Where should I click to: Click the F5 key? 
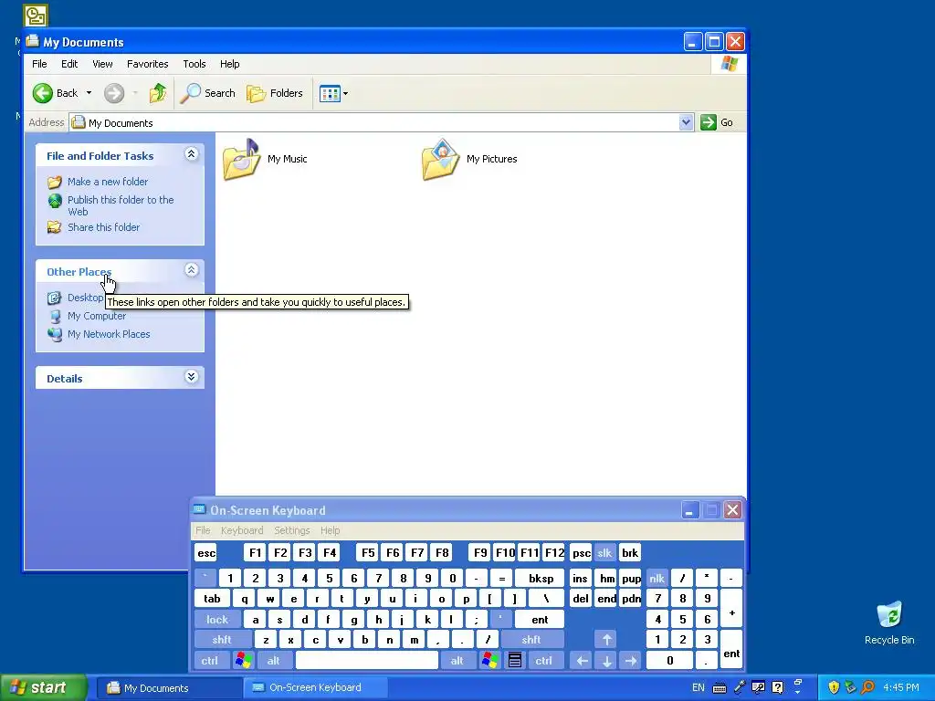click(x=368, y=553)
